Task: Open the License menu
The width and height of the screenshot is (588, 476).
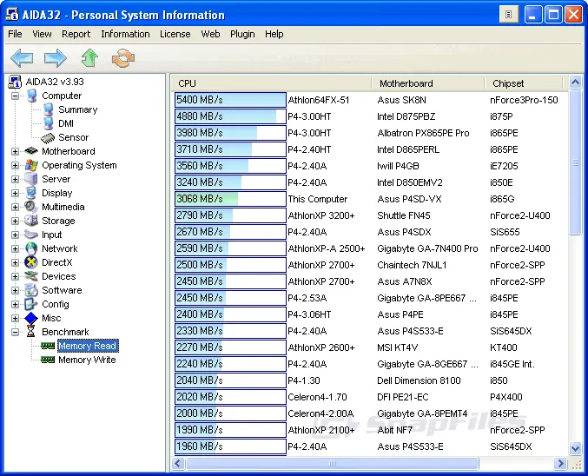Action: 175,34
